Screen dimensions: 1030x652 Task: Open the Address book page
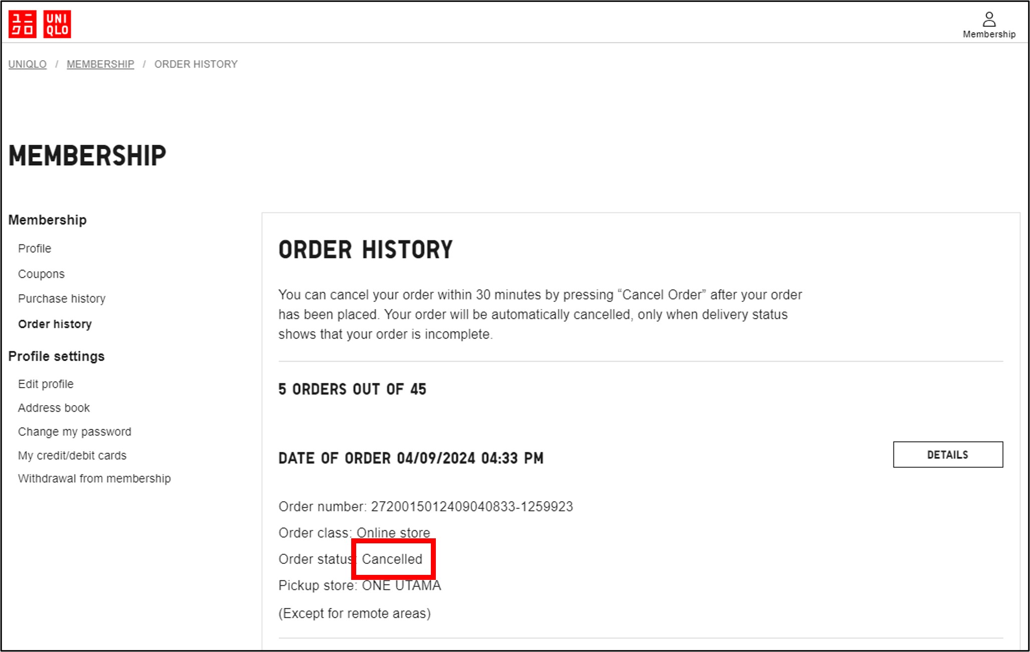pos(54,408)
